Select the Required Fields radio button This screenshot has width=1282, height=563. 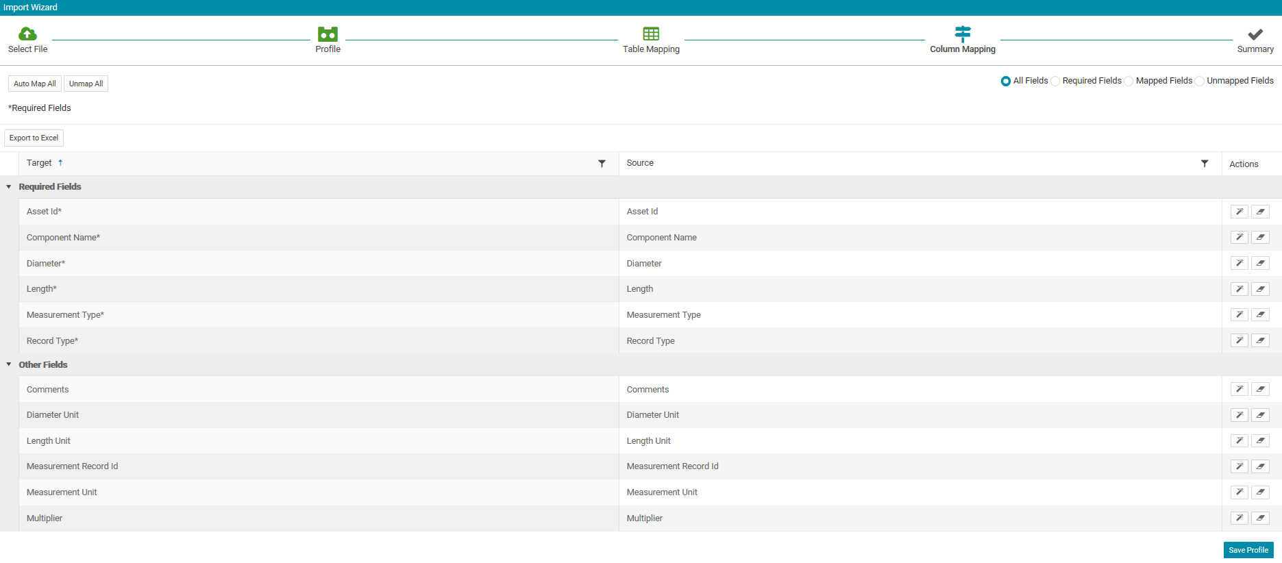pos(1055,81)
